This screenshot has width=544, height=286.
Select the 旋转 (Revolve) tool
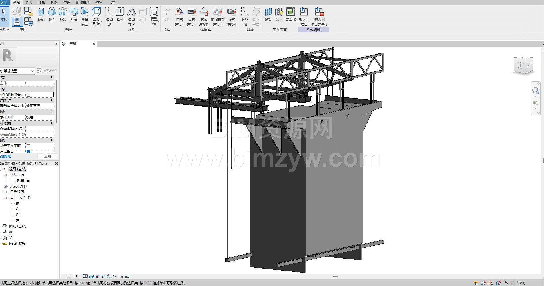63,15
